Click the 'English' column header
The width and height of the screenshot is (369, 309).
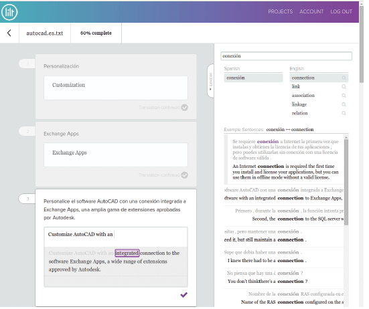pyautogui.click(x=297, y=69)
